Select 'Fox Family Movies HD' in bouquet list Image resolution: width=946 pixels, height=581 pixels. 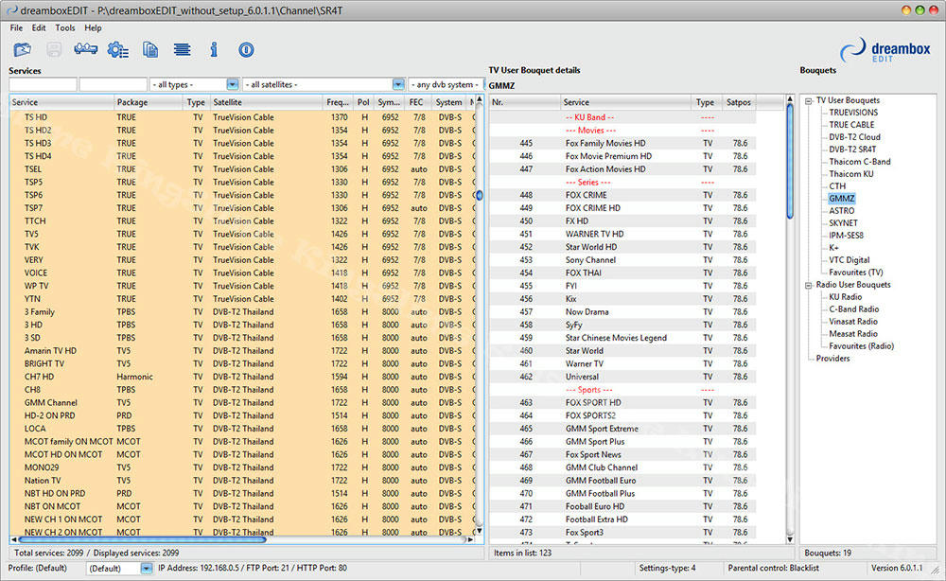pos(622,143)
